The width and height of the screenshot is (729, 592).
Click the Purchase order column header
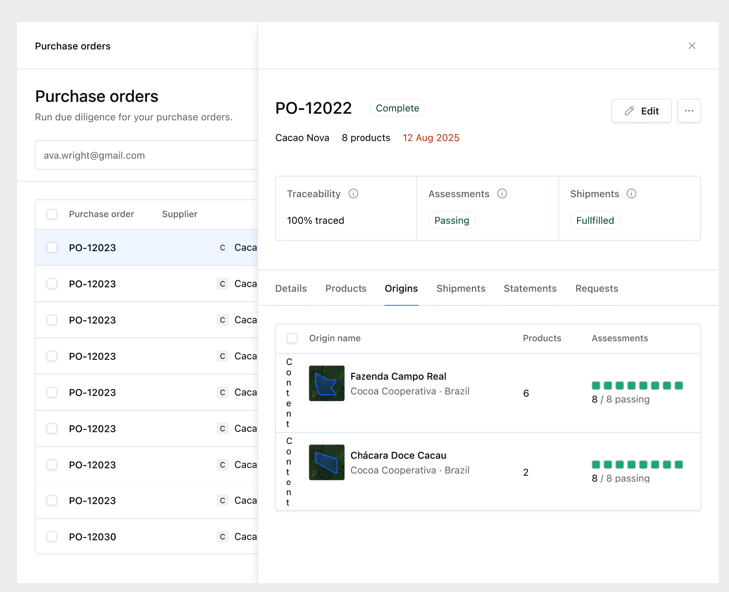tap(101, 214)
